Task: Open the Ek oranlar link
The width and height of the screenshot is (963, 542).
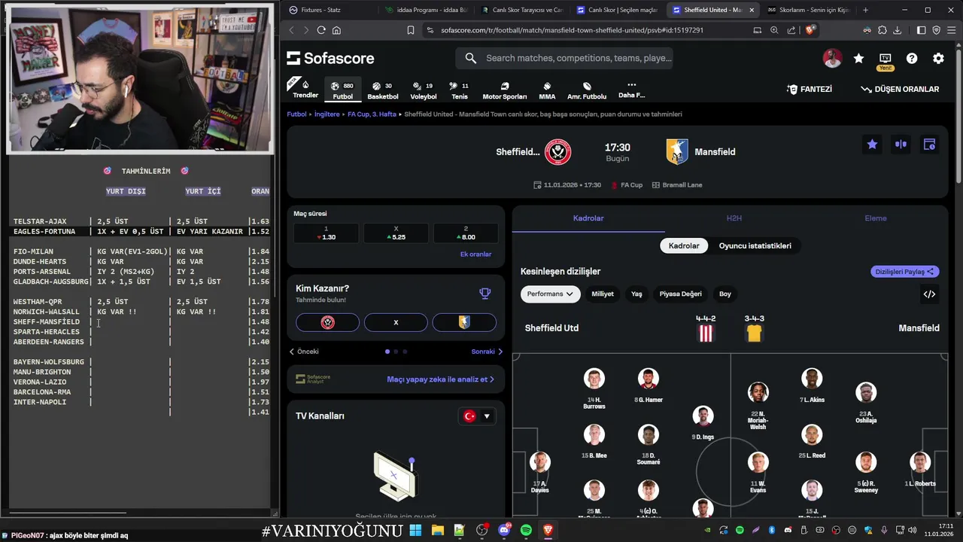Action: (475, 254)
